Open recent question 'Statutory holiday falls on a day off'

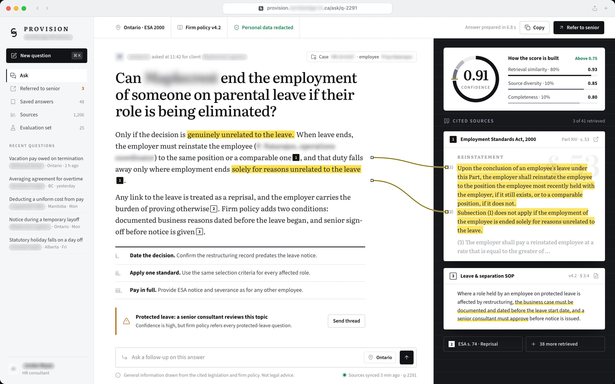pos(47,243)
